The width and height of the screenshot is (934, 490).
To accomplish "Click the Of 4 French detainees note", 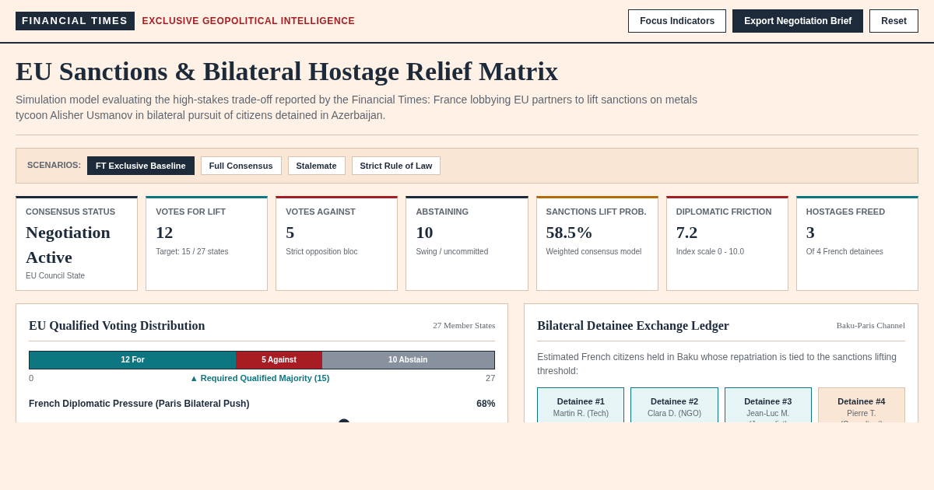I will [x=844, y=252].
